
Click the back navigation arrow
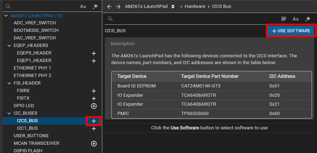[110, 6]
